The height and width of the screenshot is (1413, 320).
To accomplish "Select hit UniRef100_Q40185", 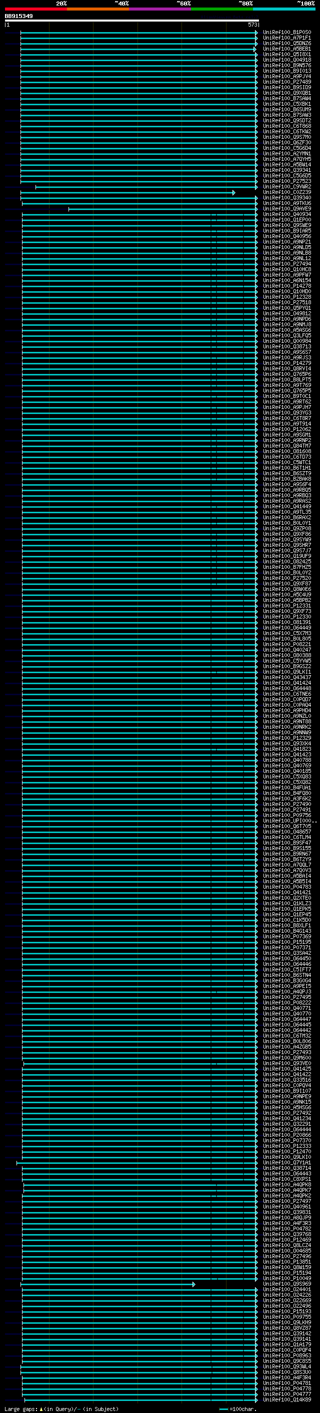I will pos(286,771).
